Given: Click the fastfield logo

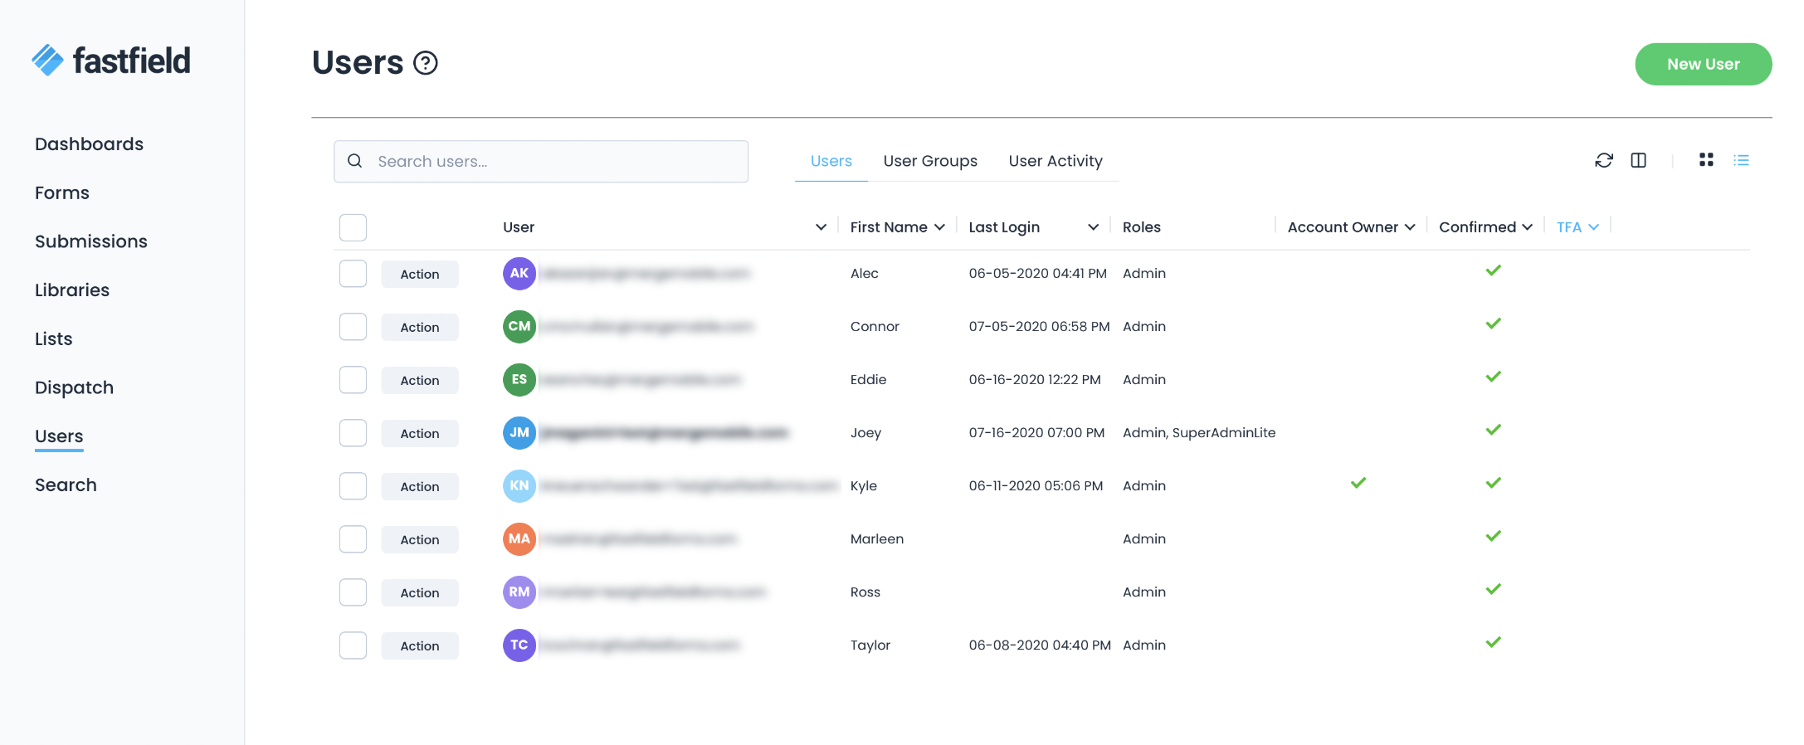Looking at the screenshot, I should pos(111,61).
